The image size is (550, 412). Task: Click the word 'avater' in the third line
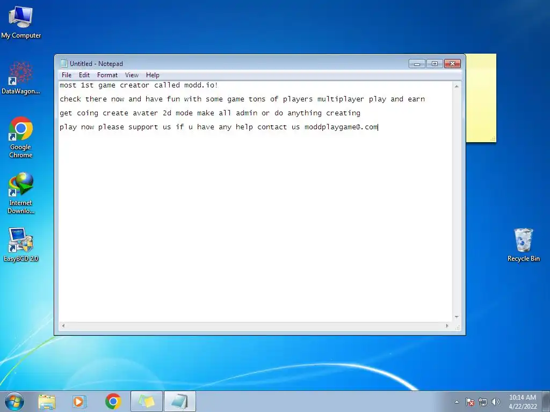(x=145, y=113)
